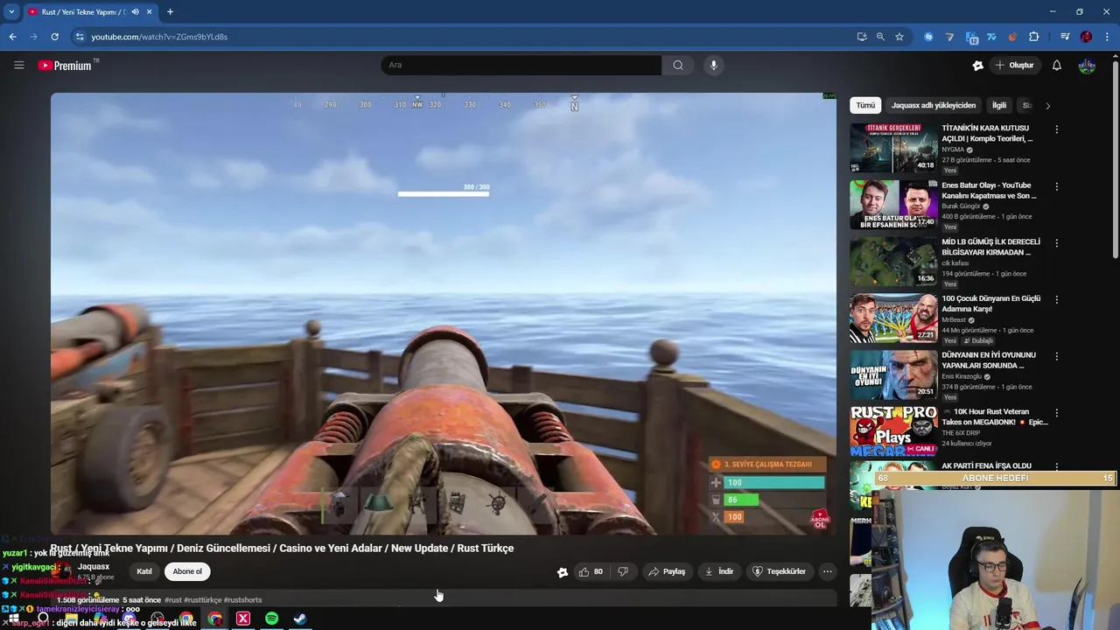This screenshot has height=630, width=1120.
Task: Click the Rust video player area
Action: [x=443, y=313]
